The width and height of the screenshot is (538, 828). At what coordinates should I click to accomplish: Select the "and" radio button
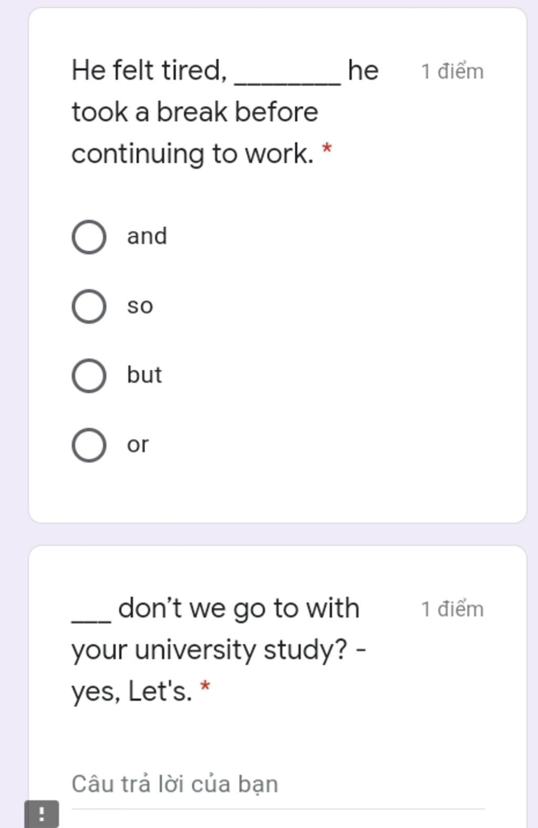[89, 237]
